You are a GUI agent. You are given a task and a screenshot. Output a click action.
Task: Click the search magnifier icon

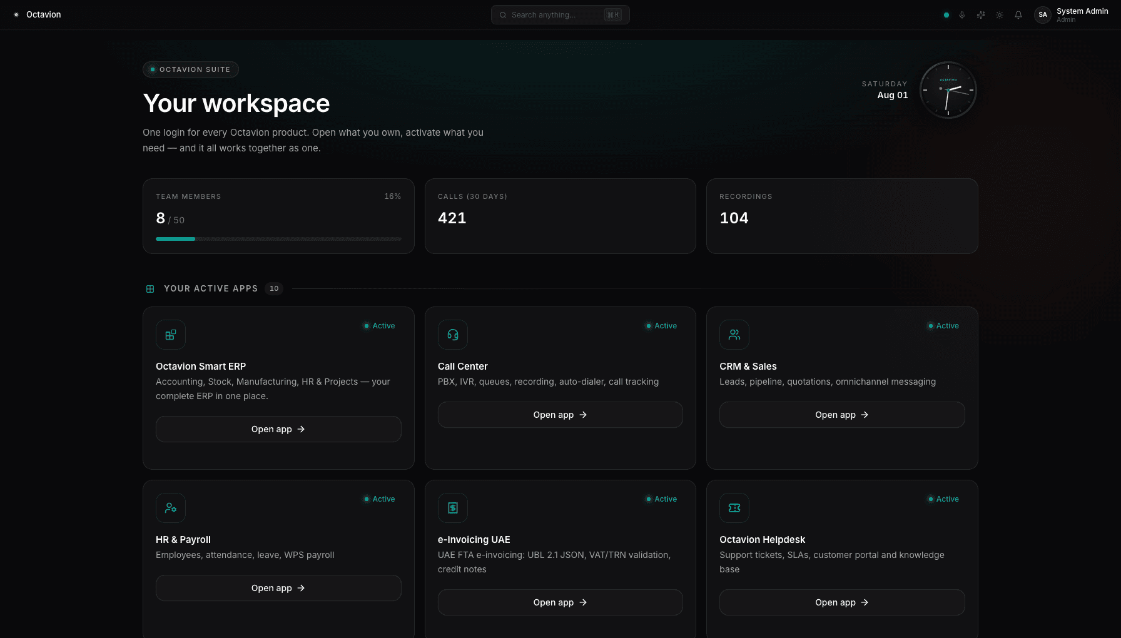click(x=503, y=15)
